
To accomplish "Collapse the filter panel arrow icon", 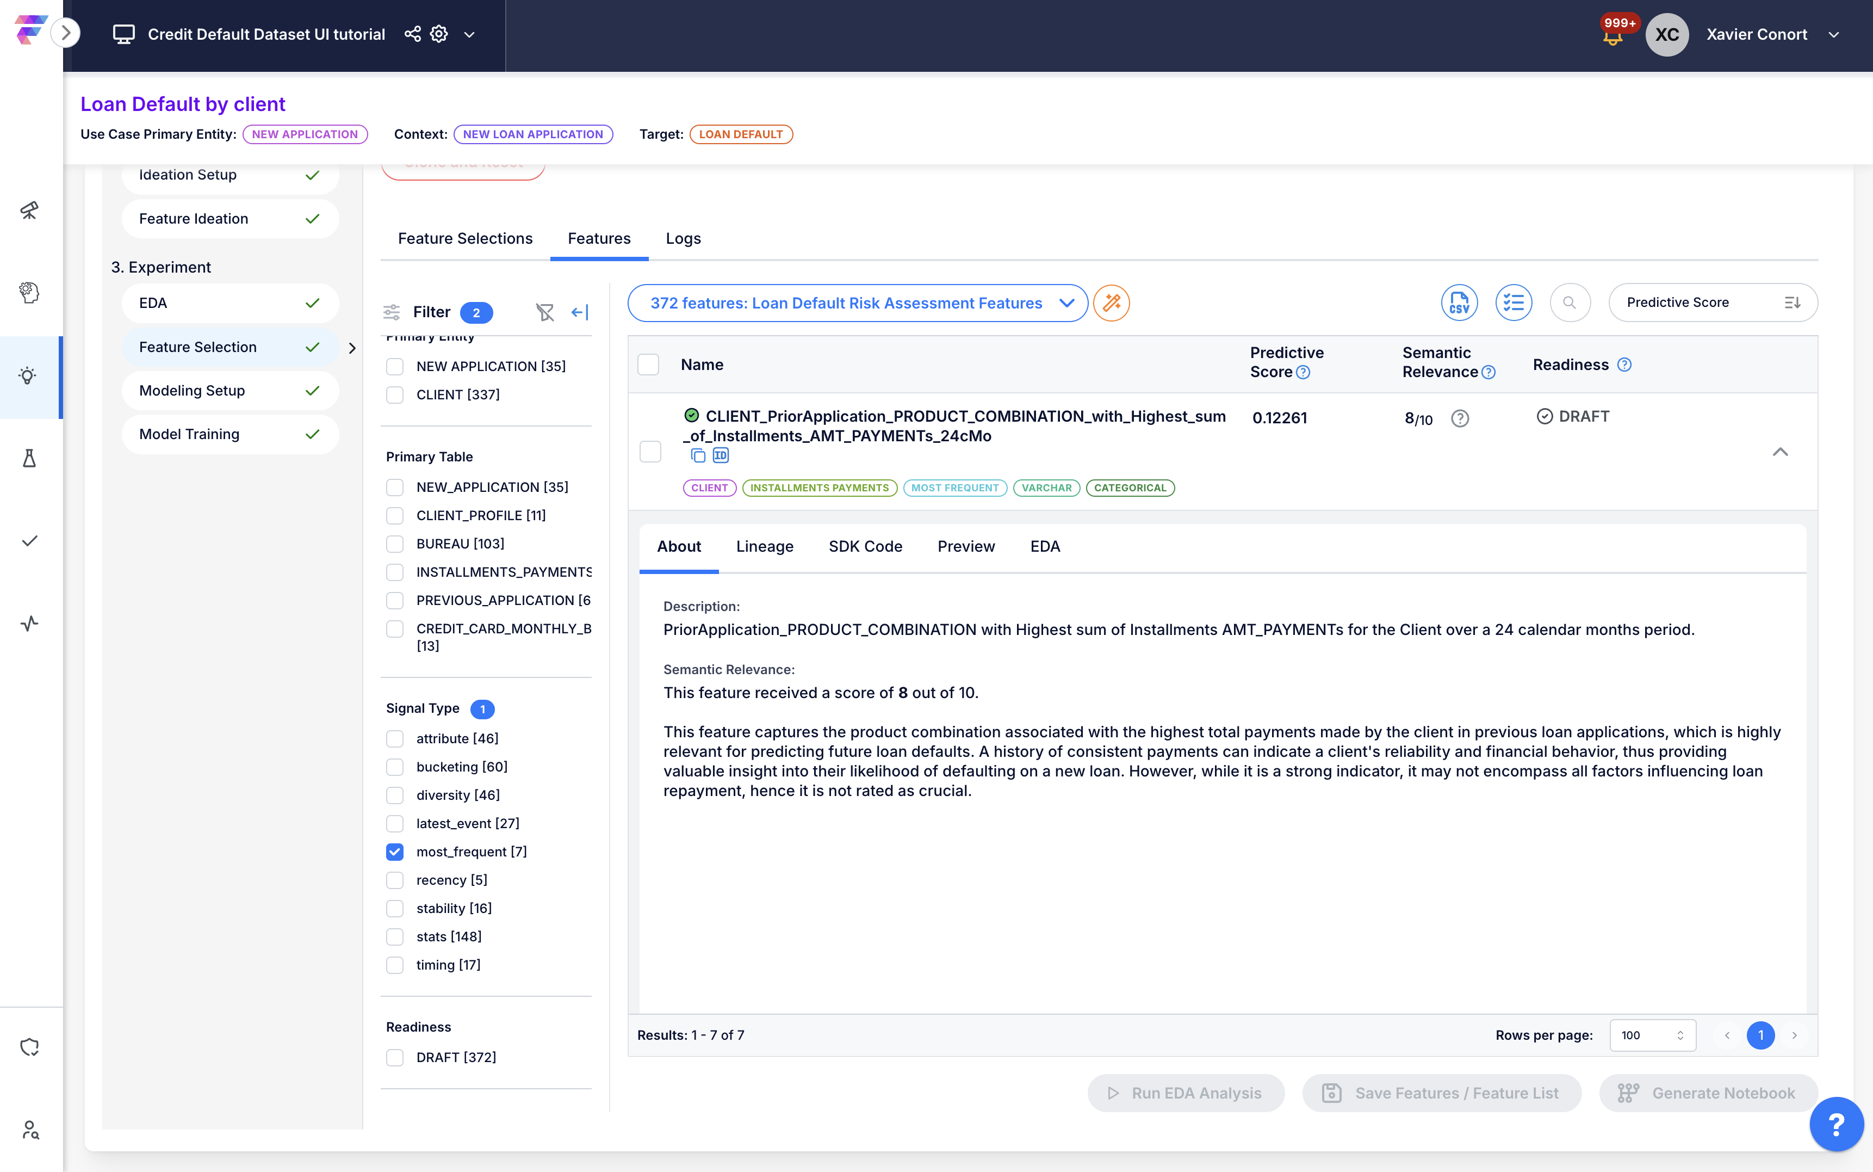I will (x=580, y=312).
